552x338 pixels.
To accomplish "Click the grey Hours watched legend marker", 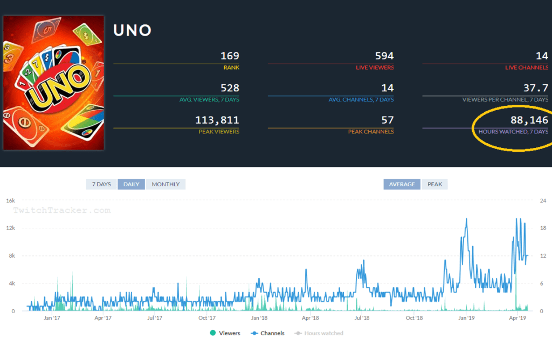I will [x=298, y=333].
